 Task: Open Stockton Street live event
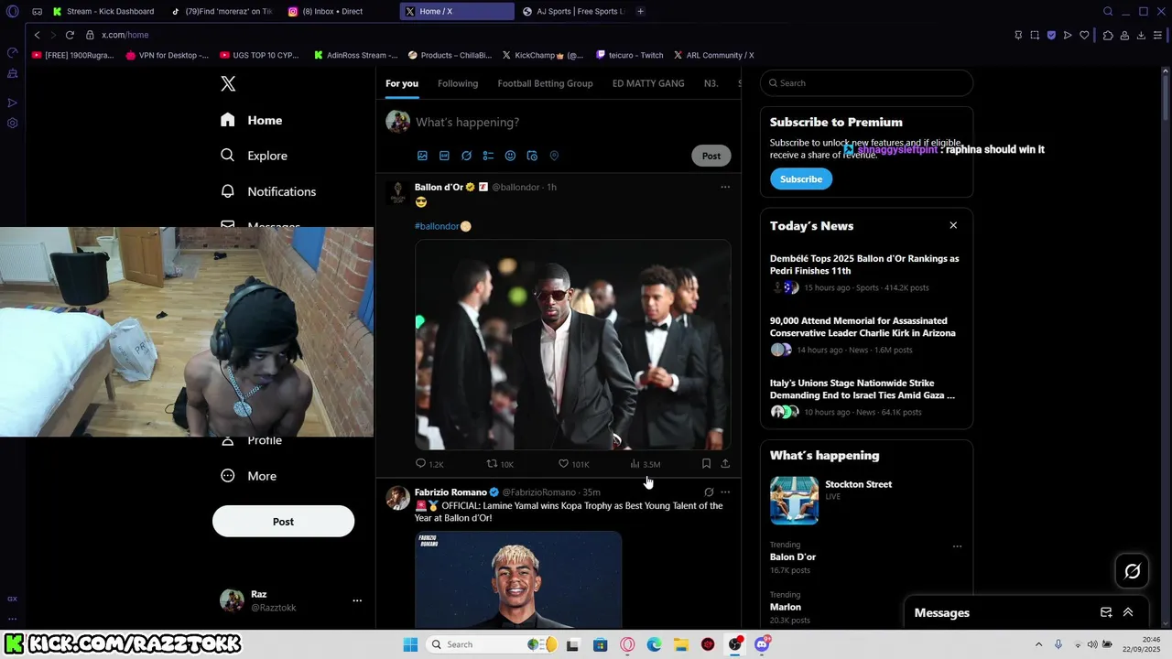pyautogui.click(x=866, y=501)
